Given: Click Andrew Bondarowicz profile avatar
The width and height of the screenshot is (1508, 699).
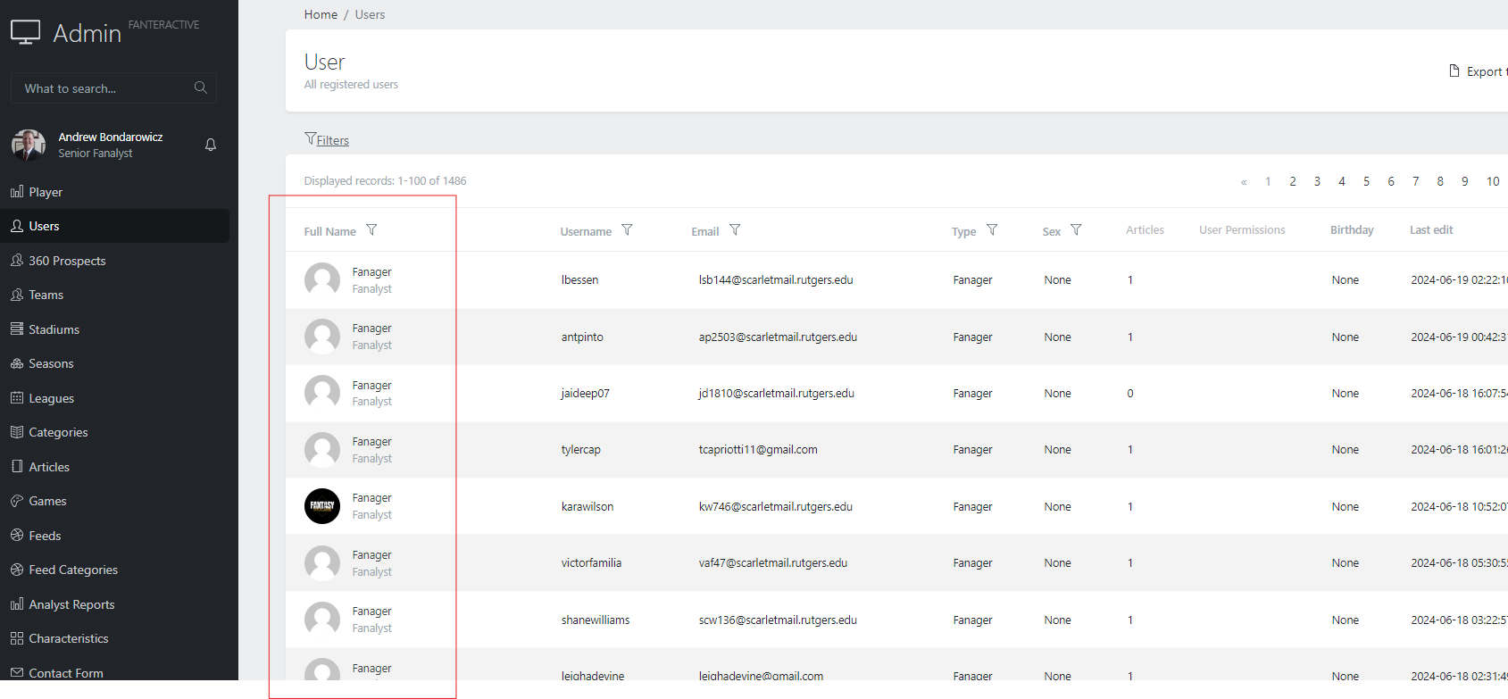Looking at the screenshot, I should coord(29,145).
